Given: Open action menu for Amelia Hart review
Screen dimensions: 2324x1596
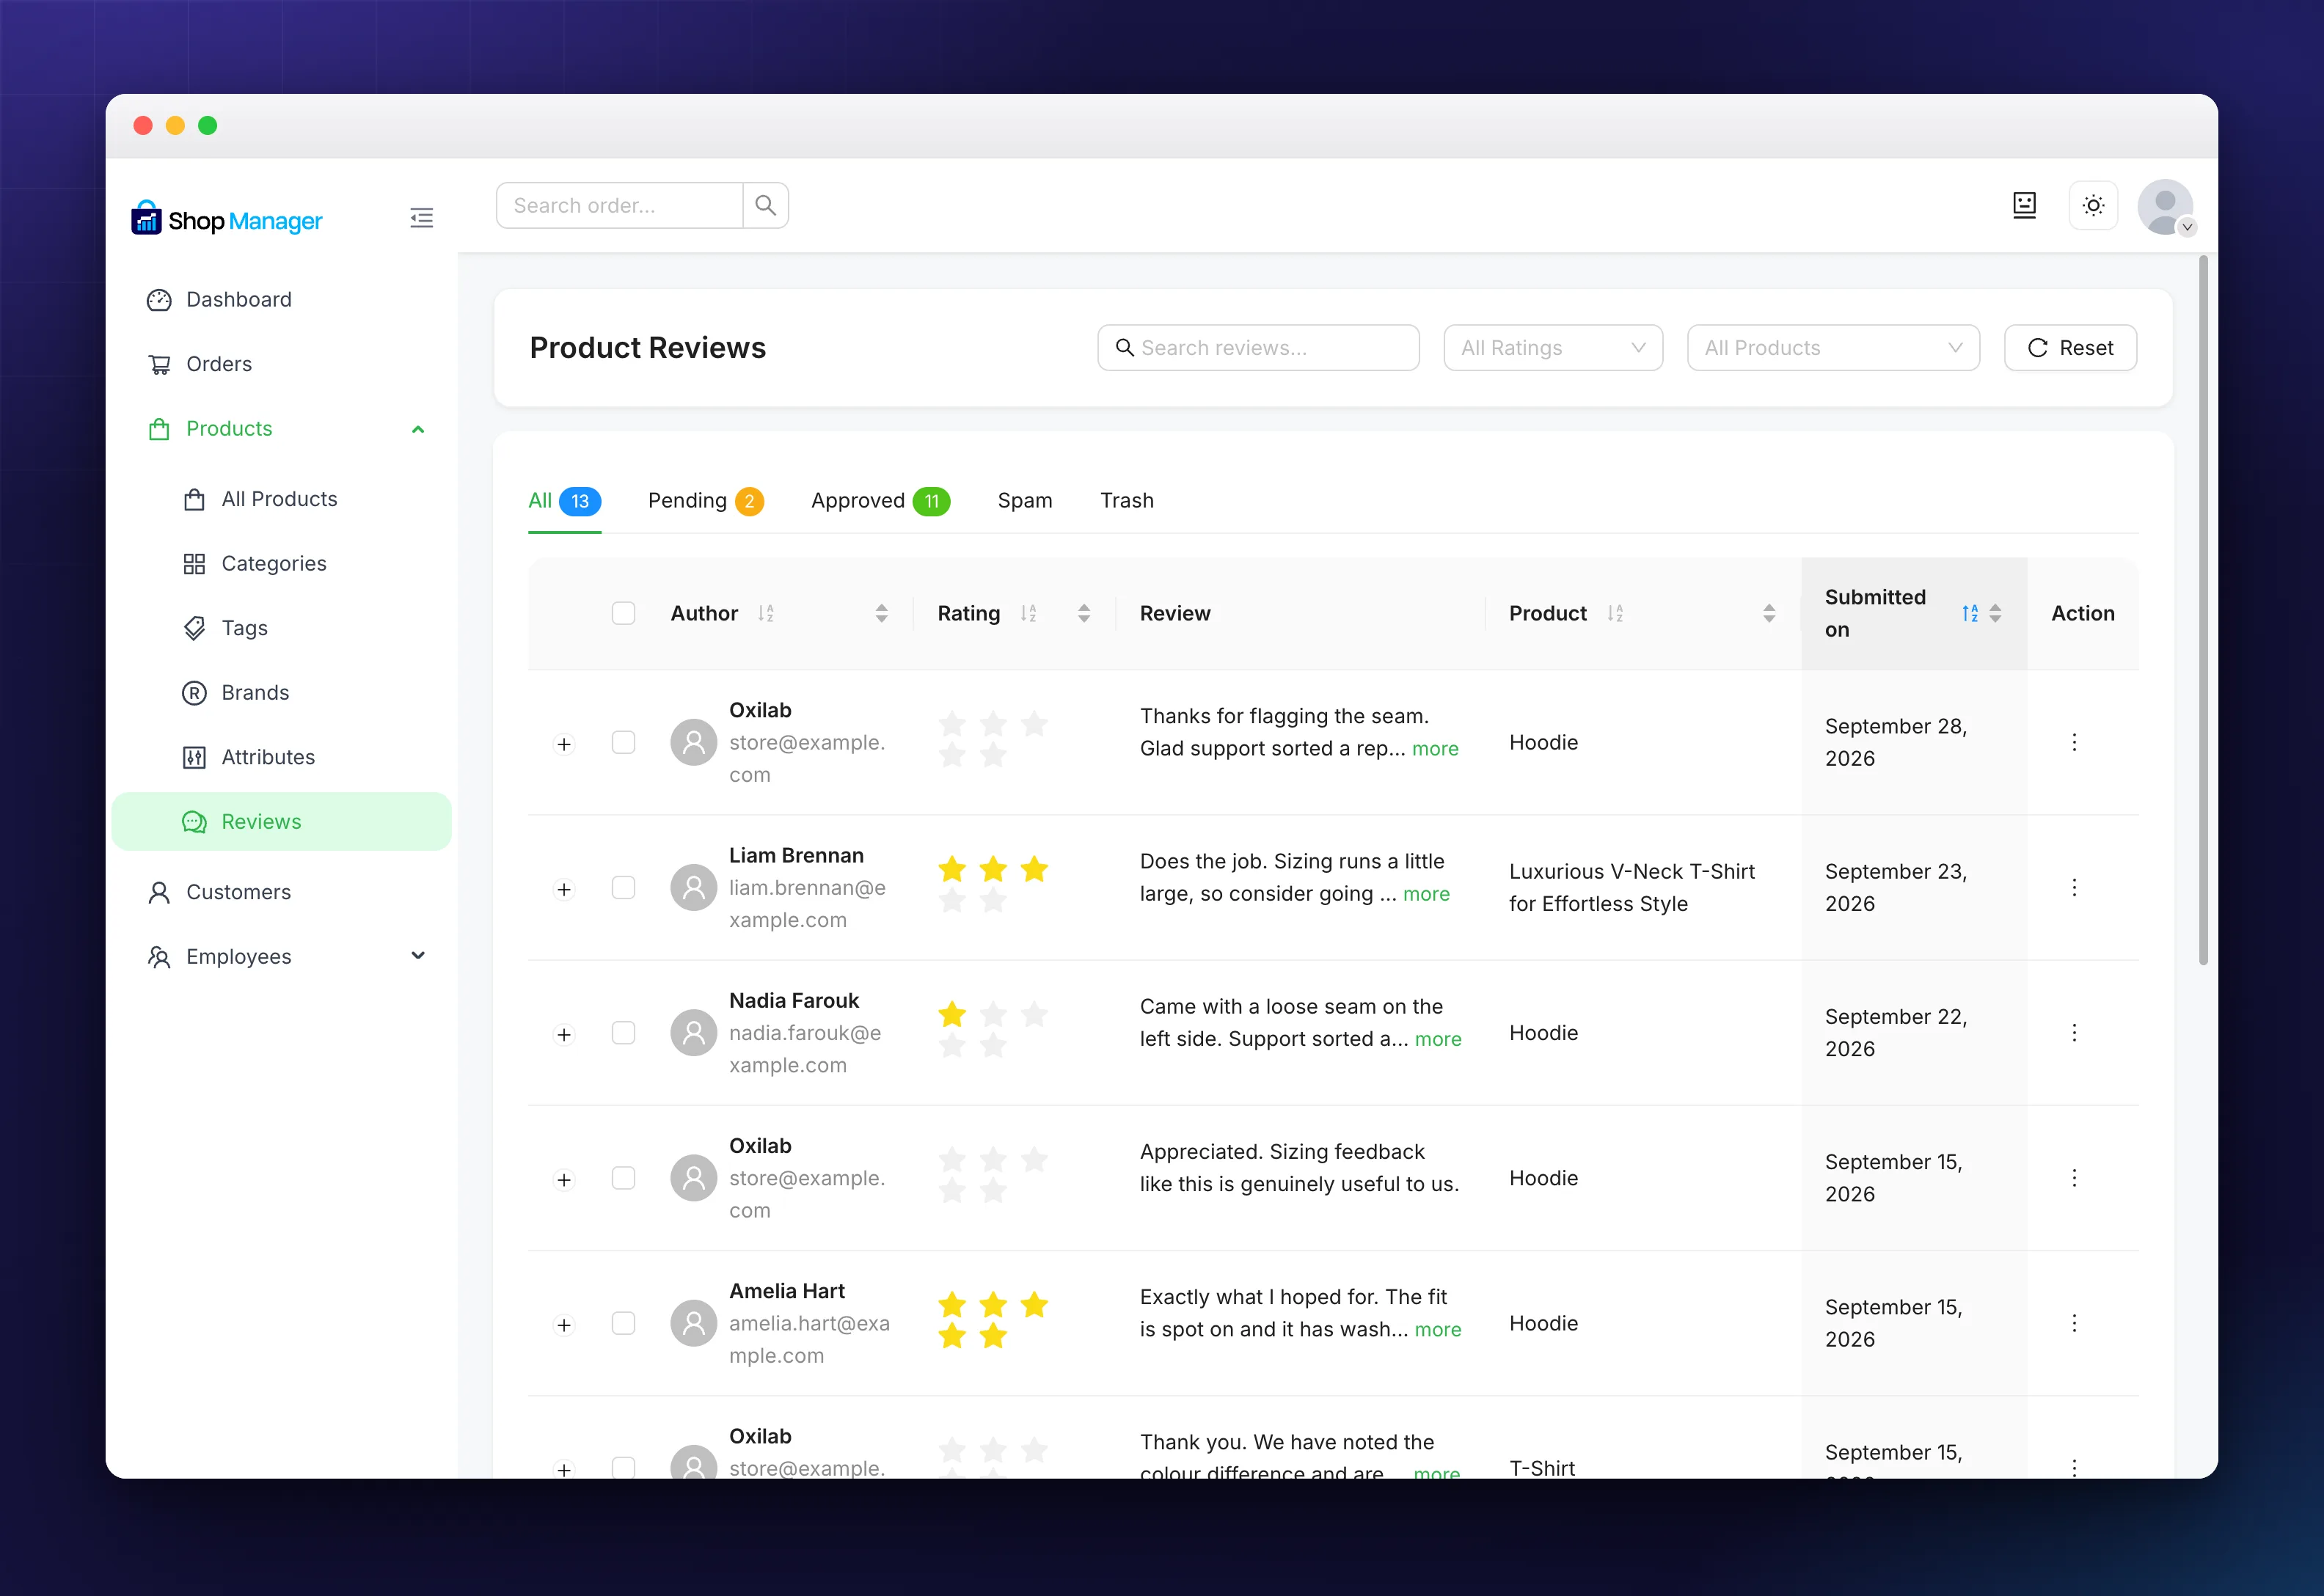Looking at the screenshot, I should click(x=2074, y=1323).
